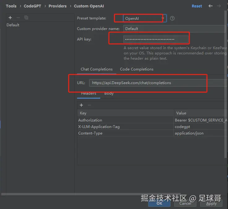Viewport: 228px width, 209px height.
Task: Focus the API key field
Action: pyautogui.click(x=156, y=39)
